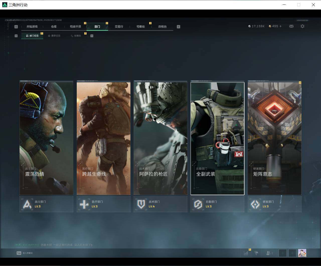The height and width of the screenshot is (266, 321).
Task: Open the 全副武装 logistics department card
Action: (x=217, y=139)
